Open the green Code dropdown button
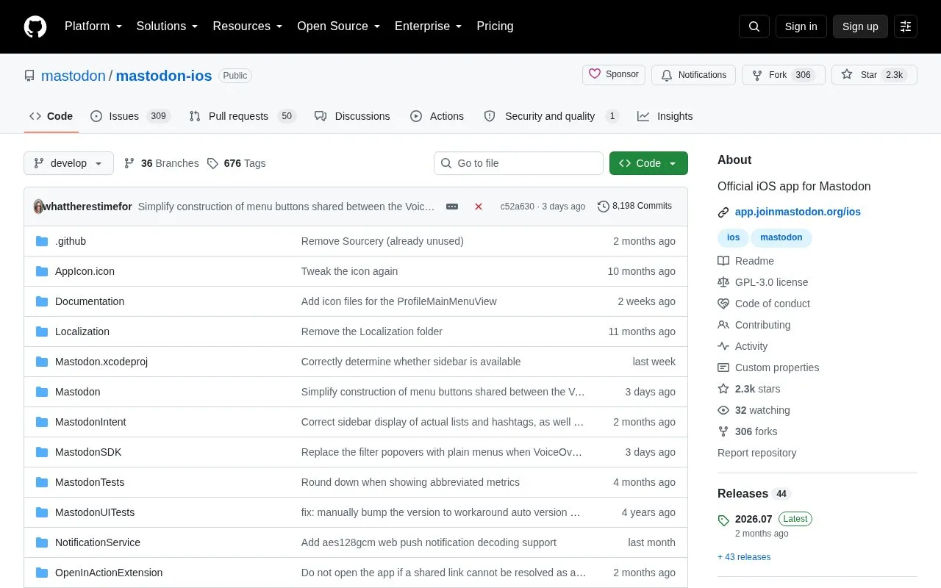 pos(648,163)
